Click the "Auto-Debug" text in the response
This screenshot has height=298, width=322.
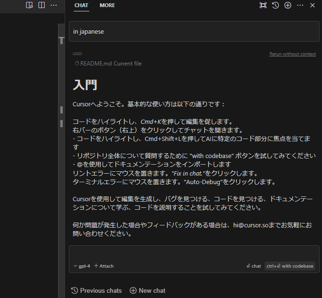point(203,182)
